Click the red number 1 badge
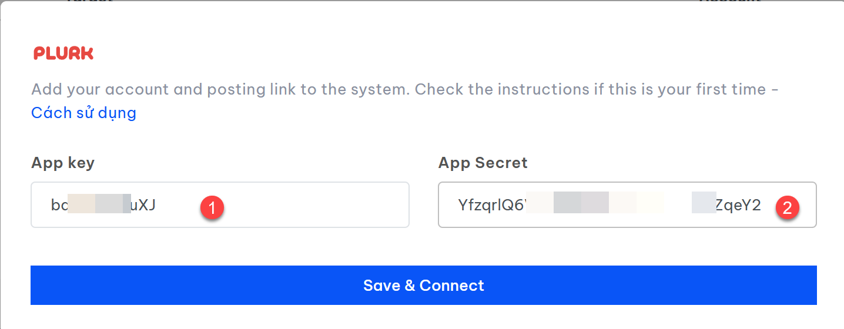The height and width of the screenshot is (329, 844). coord(212,207)
